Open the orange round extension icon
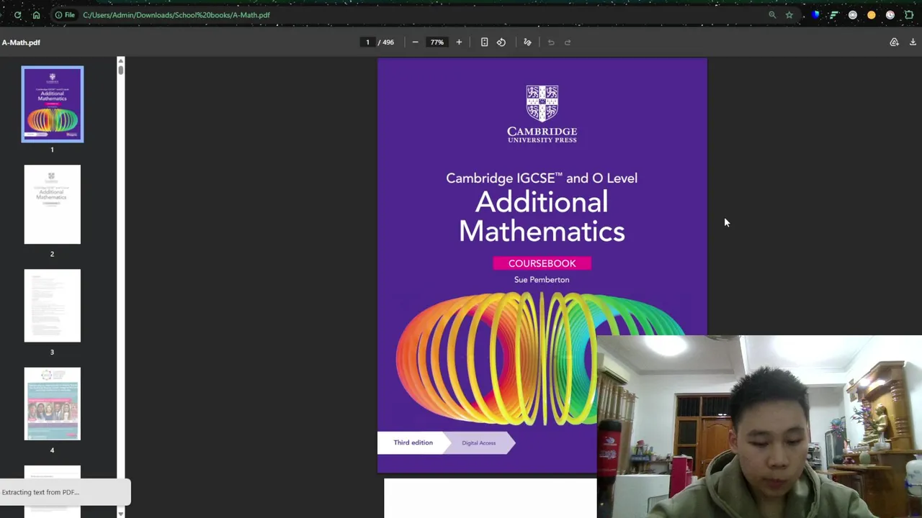The width and height of the screenshot is (922, 518). click(x=872, y=14)
